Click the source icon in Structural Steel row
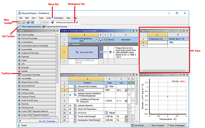Screen dimensions: 205x128 [110, 52]
